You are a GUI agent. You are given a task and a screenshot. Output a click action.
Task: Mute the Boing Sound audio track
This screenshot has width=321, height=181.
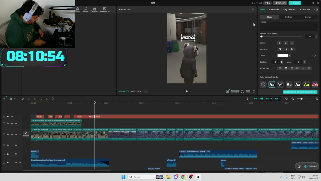[x=16, y=154]
